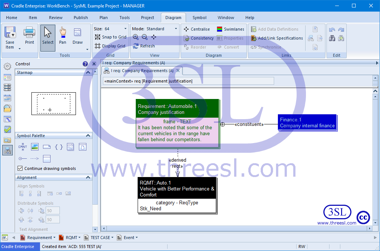Close the Company Requirements diagram tab
This screenshot has width=380, height=251.
tap(178, 71)
